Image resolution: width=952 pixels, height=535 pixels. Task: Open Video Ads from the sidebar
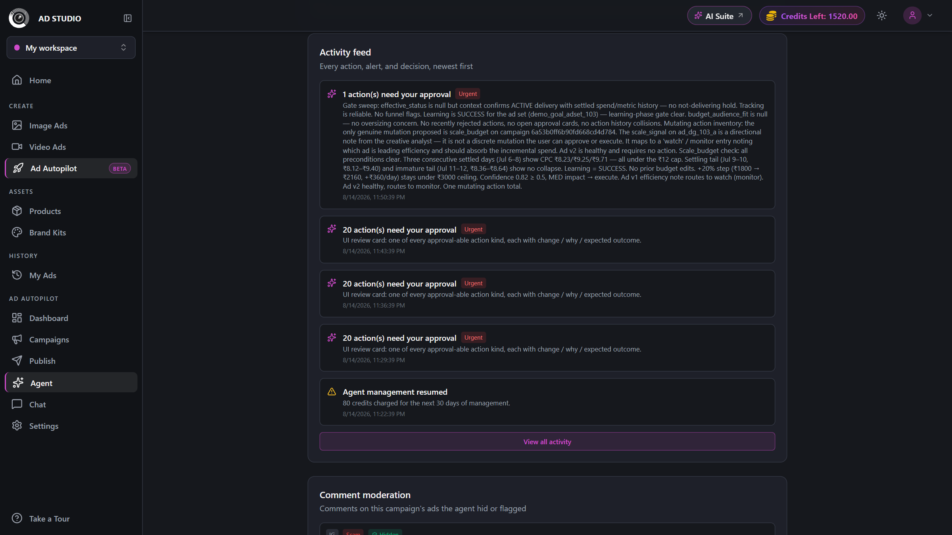[x=71, y=147]
